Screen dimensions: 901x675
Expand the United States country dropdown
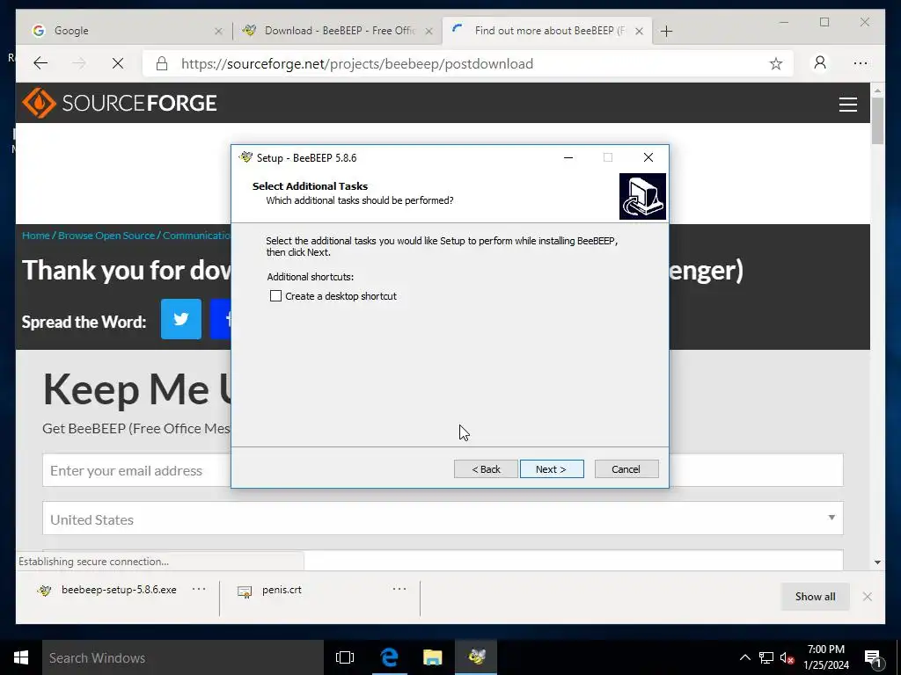point(443,519)
